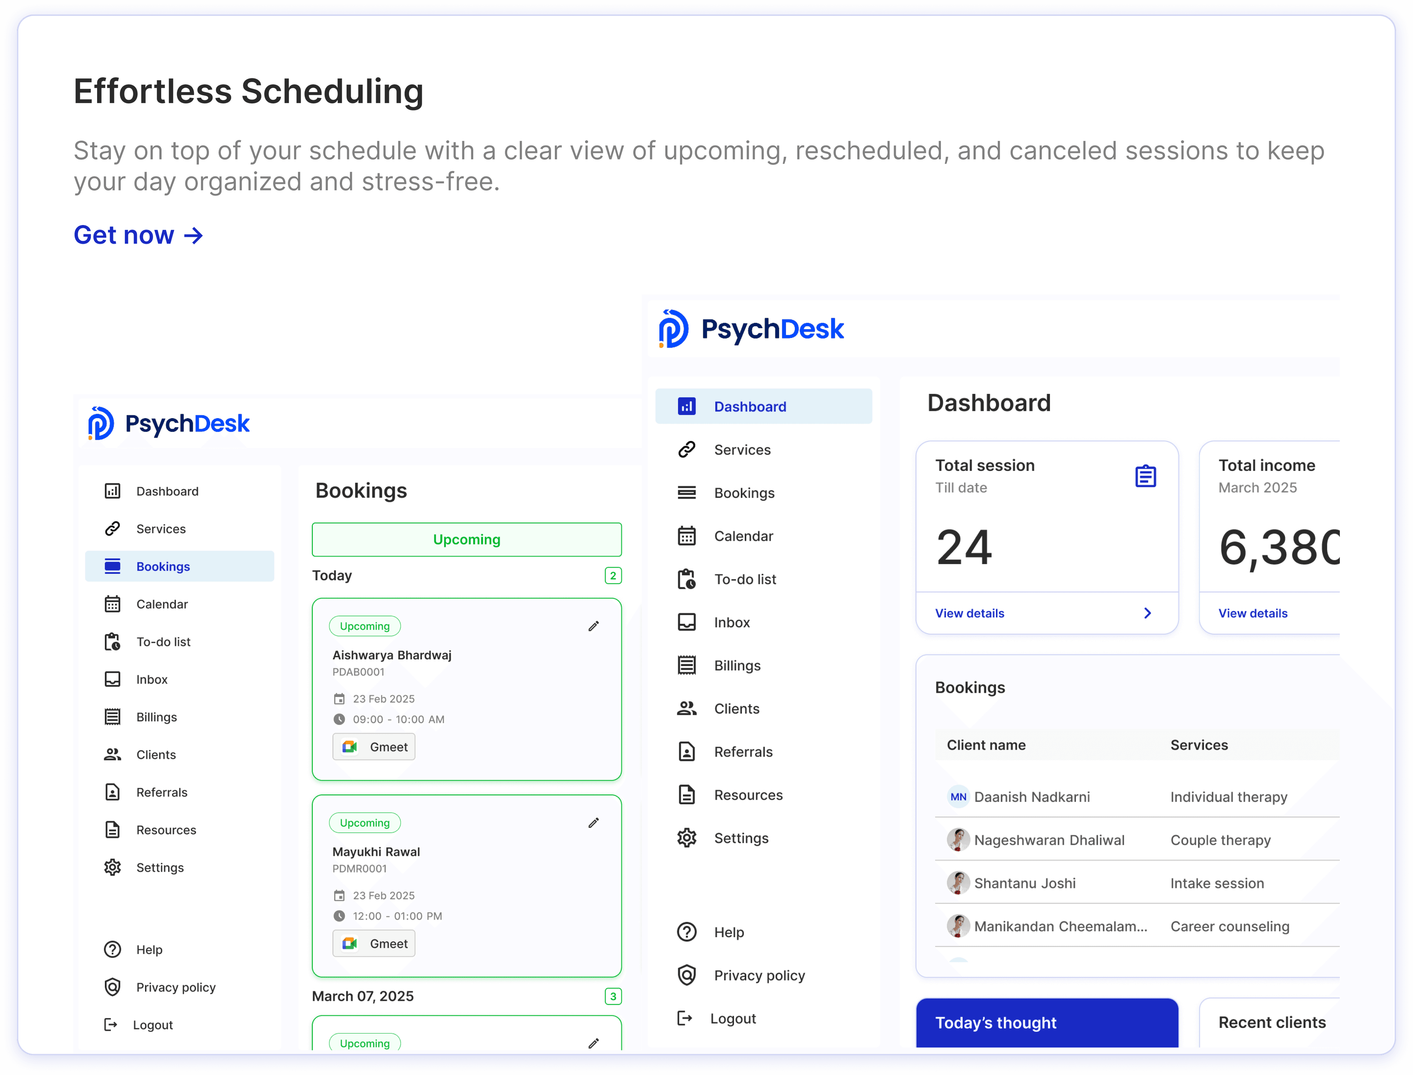Click the Calendar icon in the left sidebar
The image size is (1413, 1075).
[112, 604]
